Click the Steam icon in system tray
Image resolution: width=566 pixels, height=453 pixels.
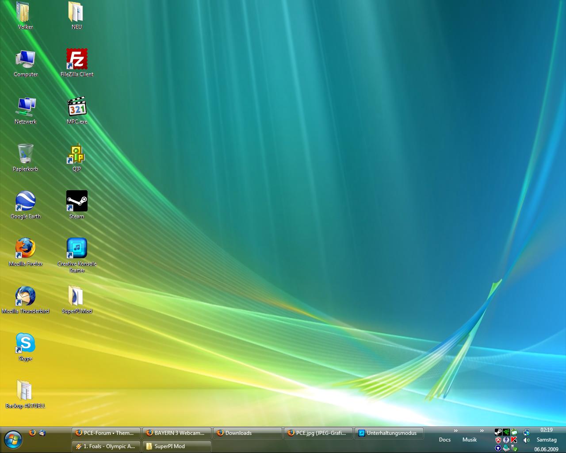(498, 432)
